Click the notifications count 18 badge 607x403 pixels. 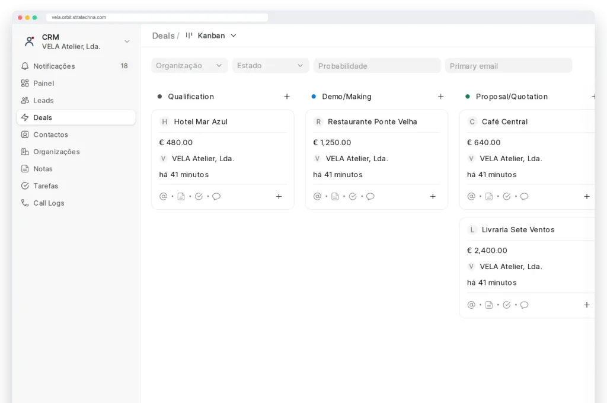pyautogui.click(x=124, y=66)
